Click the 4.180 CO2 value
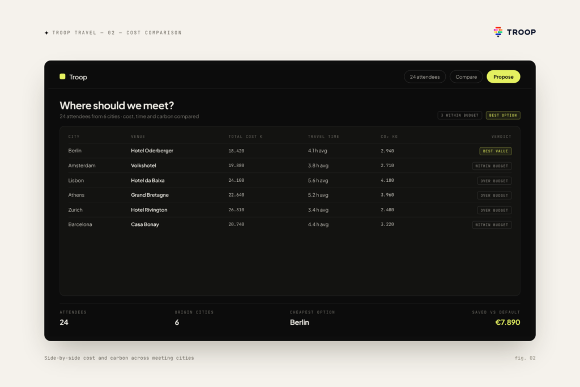The image size is (580, 387). [x=387, y=181]
